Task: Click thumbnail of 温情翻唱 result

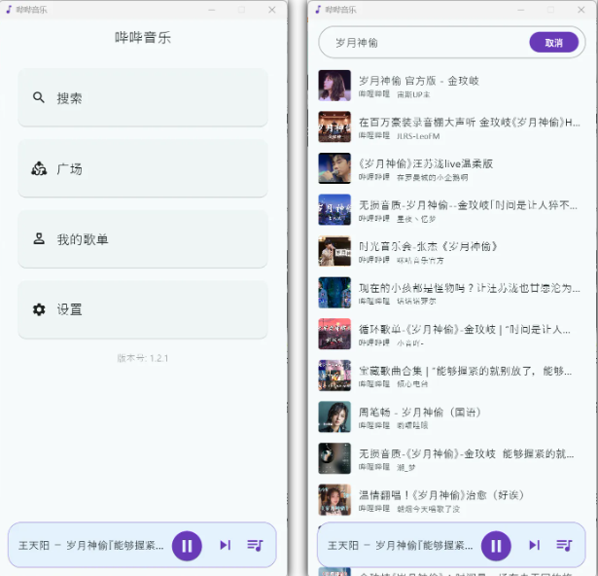Action: [x=334, y=500]
